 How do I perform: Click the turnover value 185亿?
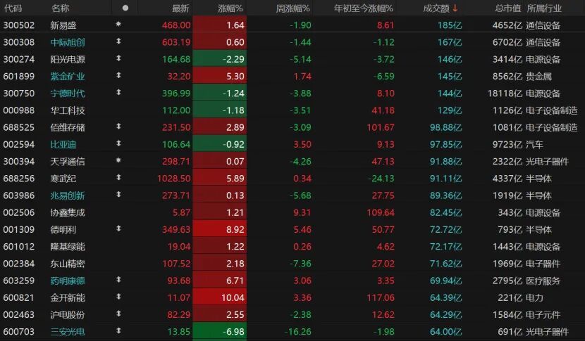pos(450,25)
